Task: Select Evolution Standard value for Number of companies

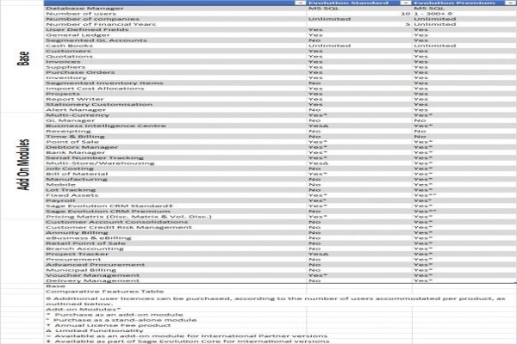Action: [x=330, y=19]
